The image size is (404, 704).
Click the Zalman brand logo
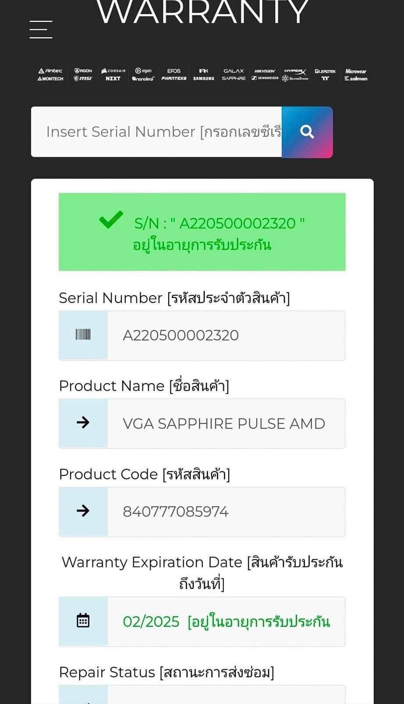click(x=356, y=79)
